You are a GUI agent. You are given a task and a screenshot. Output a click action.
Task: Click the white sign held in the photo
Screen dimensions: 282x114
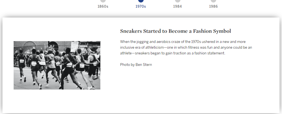[x=74, y=46]
